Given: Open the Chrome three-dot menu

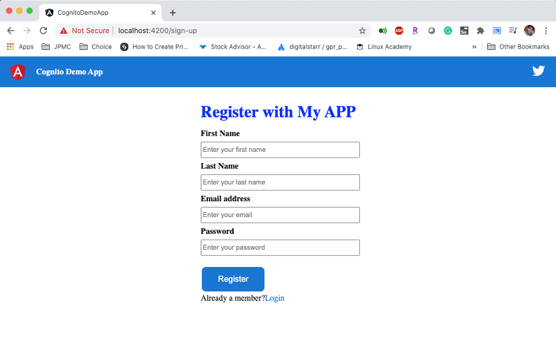Looking at the screenshot, I should pos(546,30).
